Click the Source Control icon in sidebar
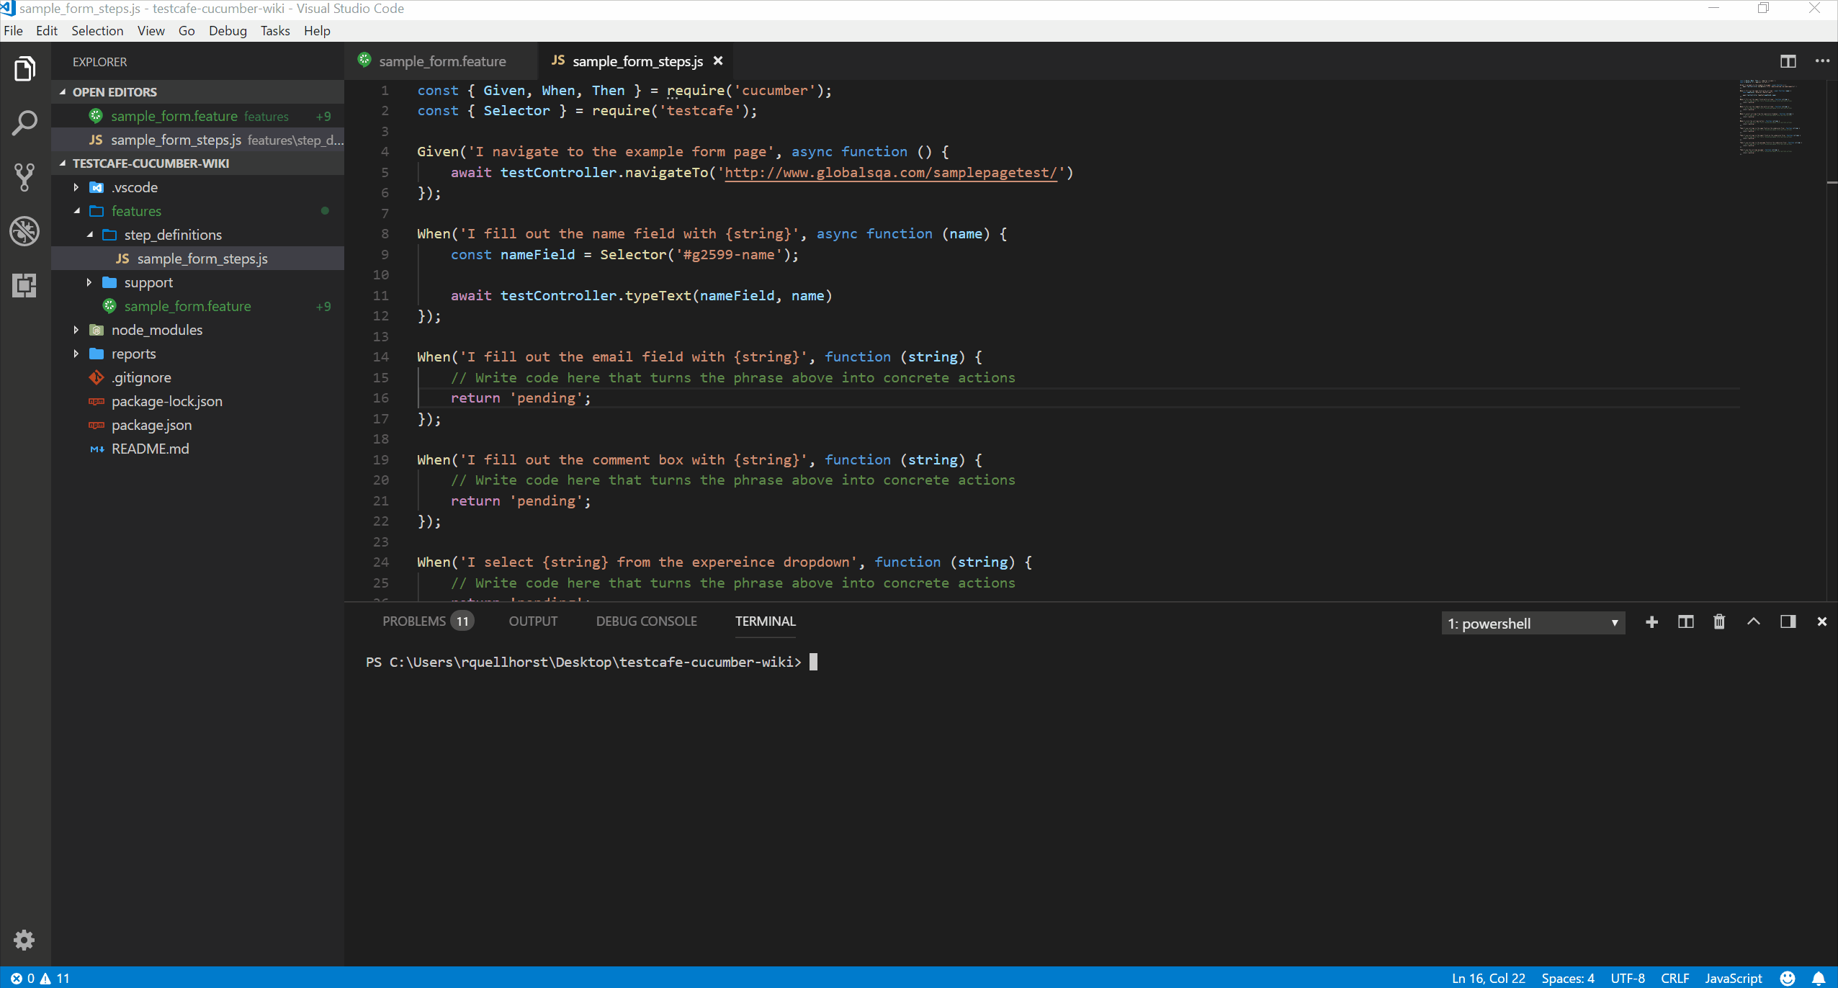 24,176
